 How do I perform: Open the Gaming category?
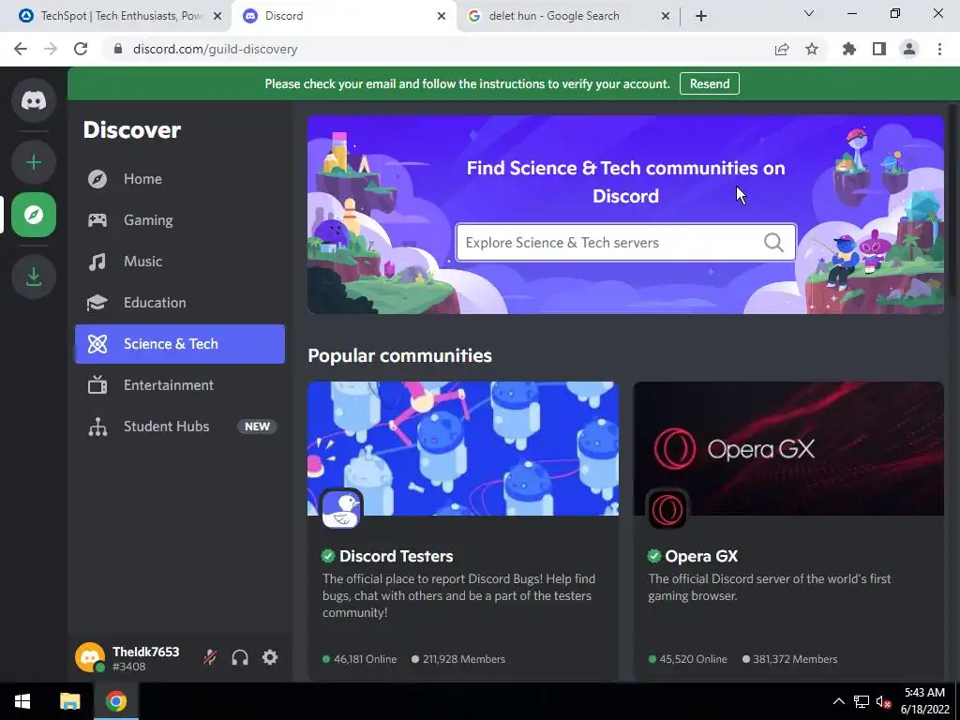(x=180, y=220)
